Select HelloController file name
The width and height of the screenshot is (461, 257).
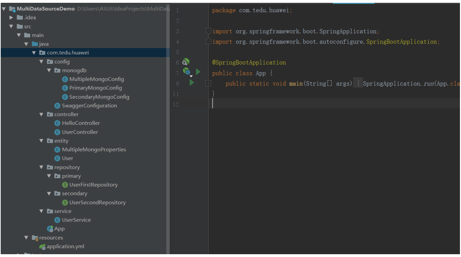(81, 123)
